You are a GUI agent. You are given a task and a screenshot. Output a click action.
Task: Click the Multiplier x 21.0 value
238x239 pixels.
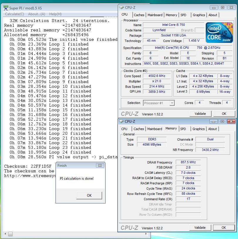[x=157, y=81]
